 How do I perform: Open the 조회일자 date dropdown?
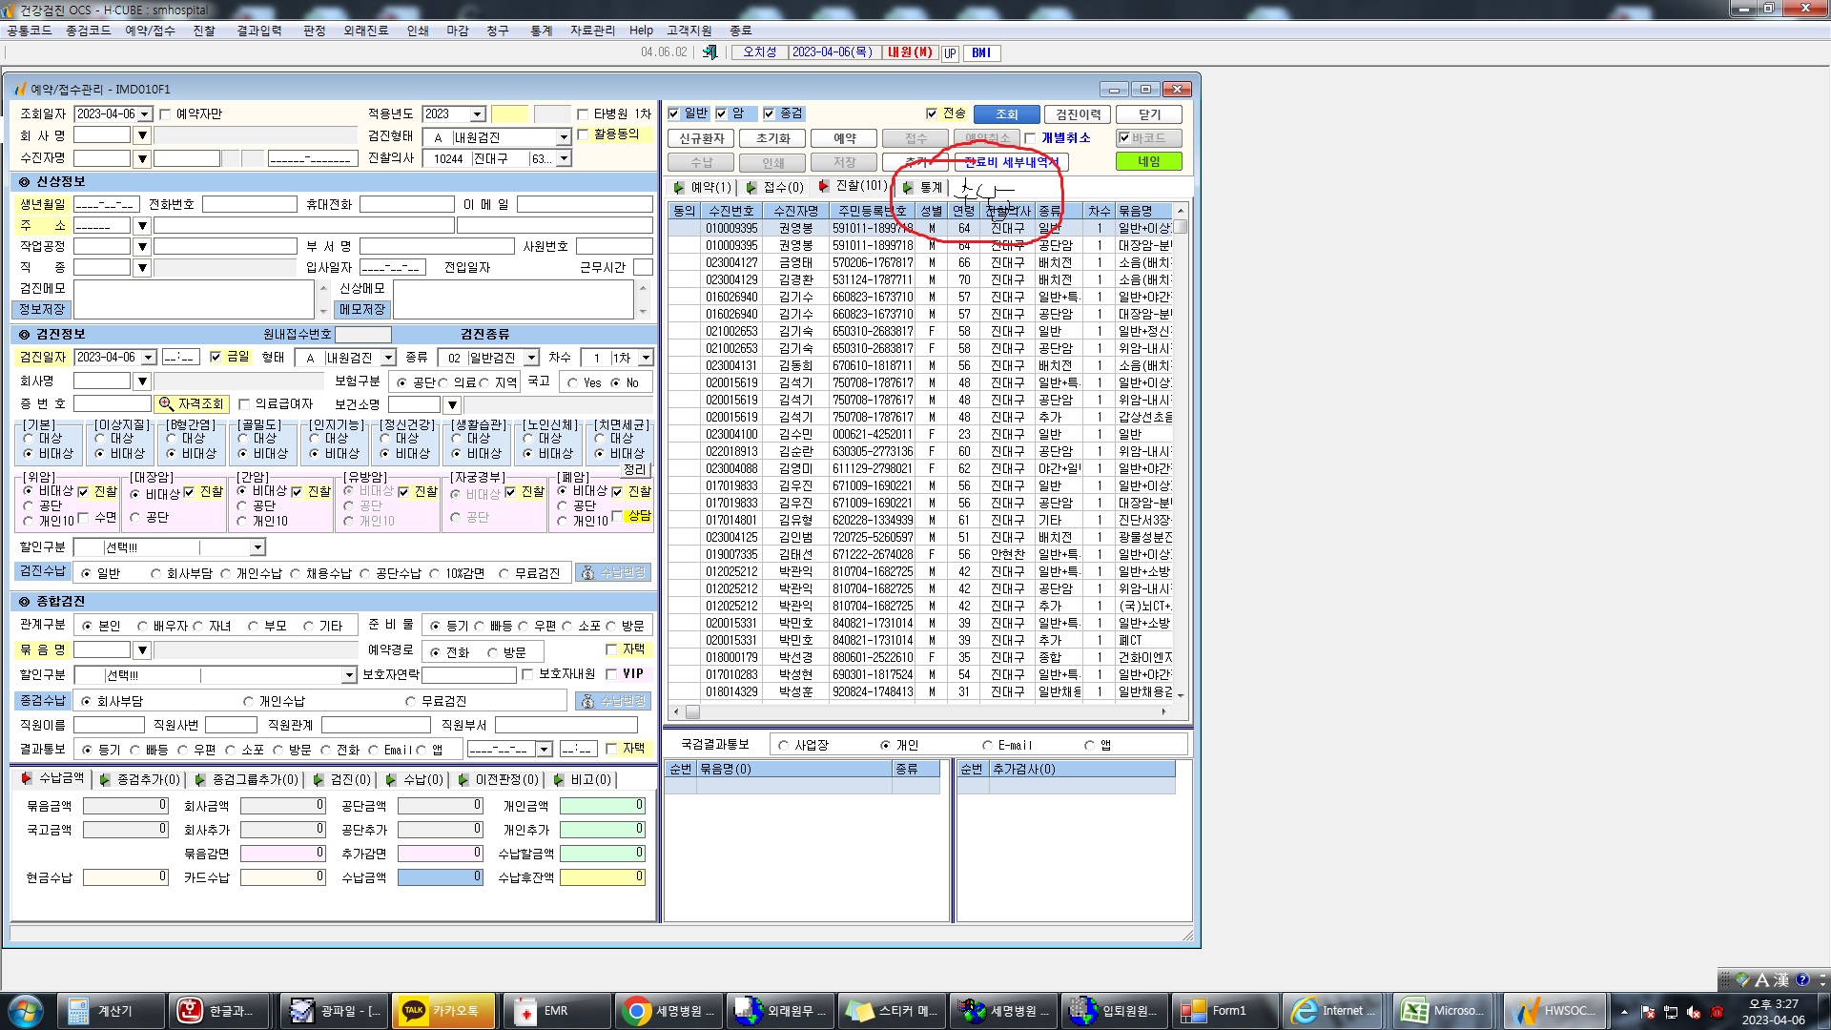pos(145,114)
